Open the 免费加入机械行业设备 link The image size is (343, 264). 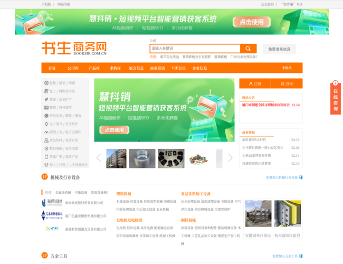click(284, 177)
